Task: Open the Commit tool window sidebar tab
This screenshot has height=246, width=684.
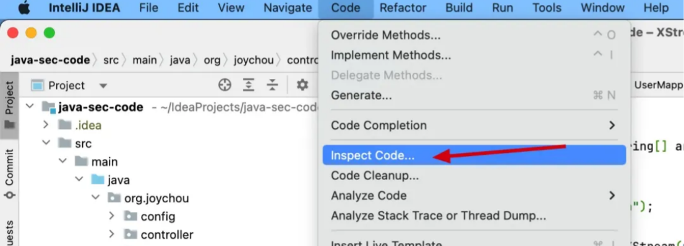Action: point(10,174)
